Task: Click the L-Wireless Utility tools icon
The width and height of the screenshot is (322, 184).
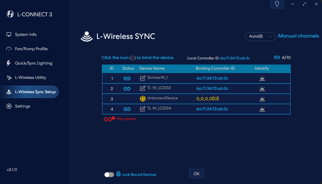Action: point(9,77)
